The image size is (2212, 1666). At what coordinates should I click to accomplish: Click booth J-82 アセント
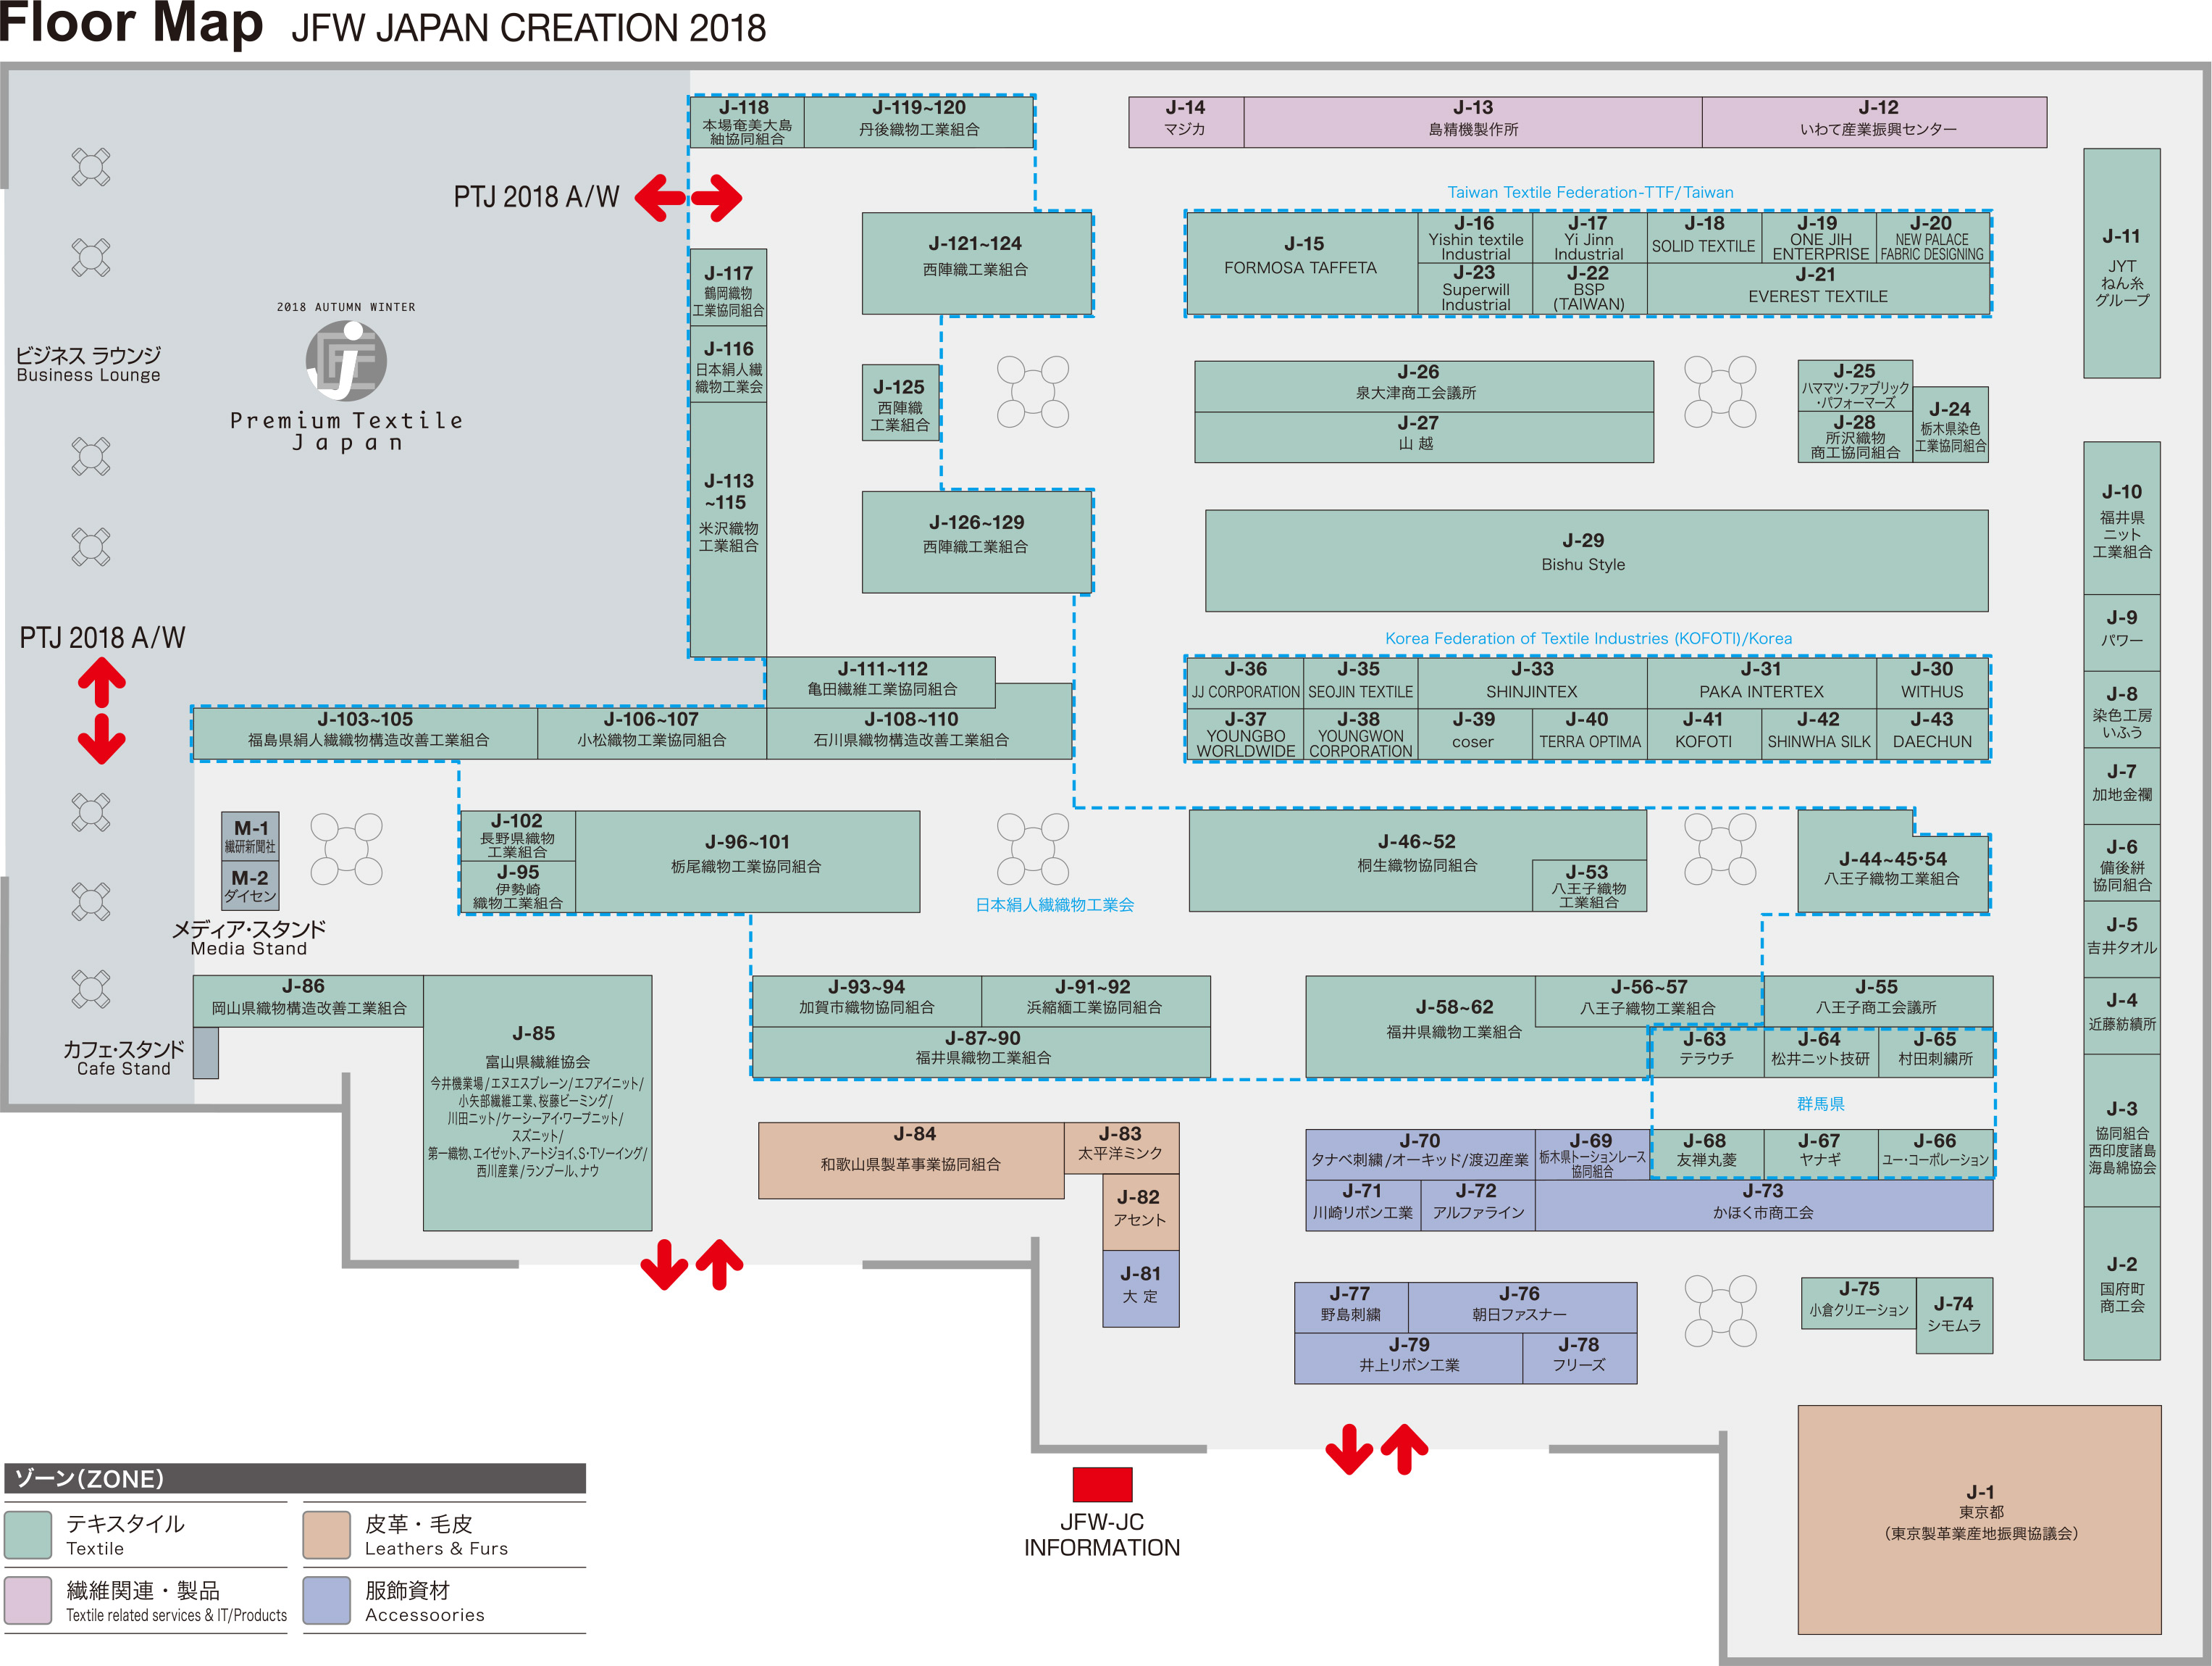1141,1213
